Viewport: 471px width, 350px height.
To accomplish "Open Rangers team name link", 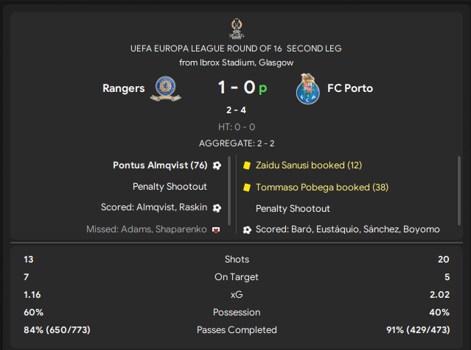I will click(x=123, y=88).
